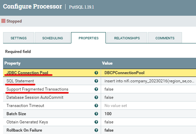Image resolution: width=196 pixels, height=134 pixels.
Task: Click the Configure Processor heading
Action: pyautogui.click(x=32, y=6)
